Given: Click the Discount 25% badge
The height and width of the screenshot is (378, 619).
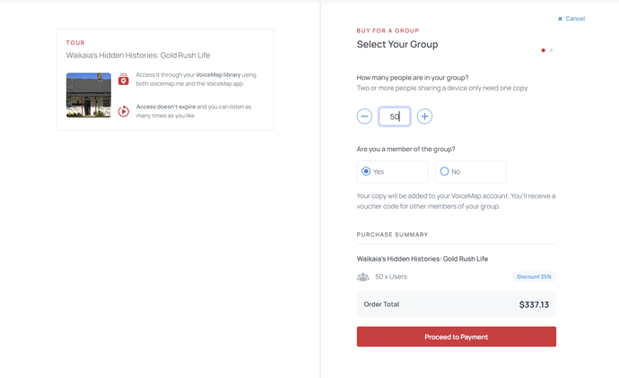Looking at the screenshot, I should (535, 277).
